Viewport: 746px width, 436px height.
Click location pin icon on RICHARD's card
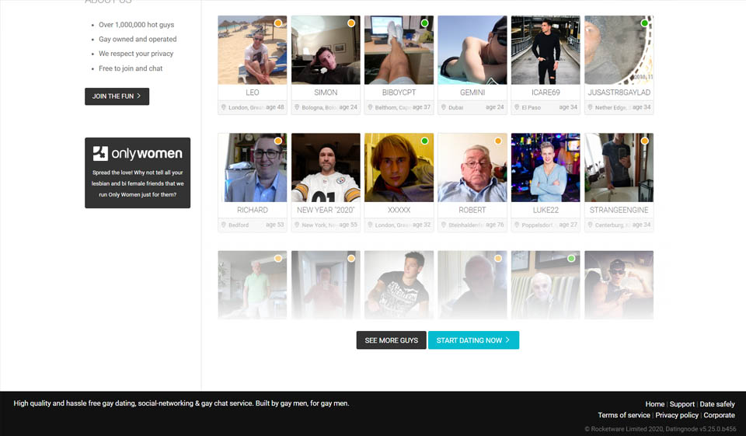pyautogui.click(x=224, y=225)
